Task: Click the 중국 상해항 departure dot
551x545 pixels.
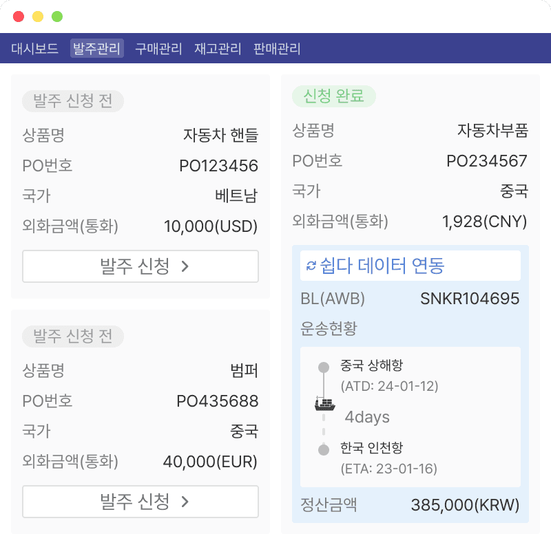Action: point(323,367)
